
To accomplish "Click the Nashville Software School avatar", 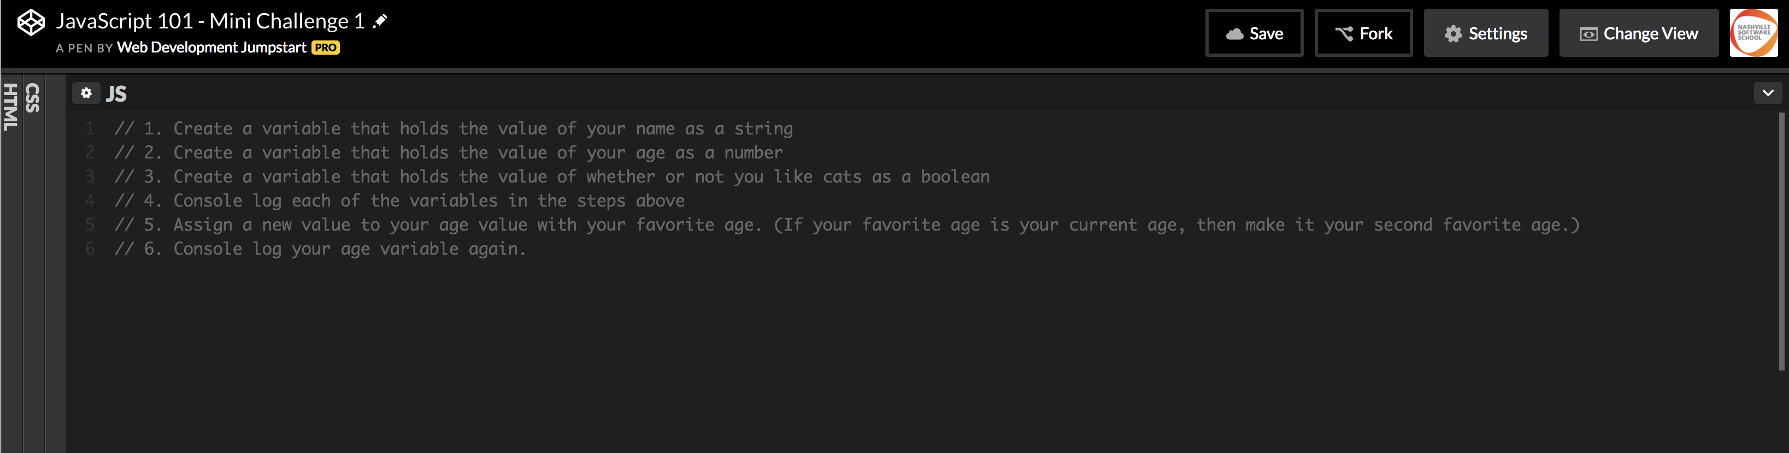I will point(1753,33).
